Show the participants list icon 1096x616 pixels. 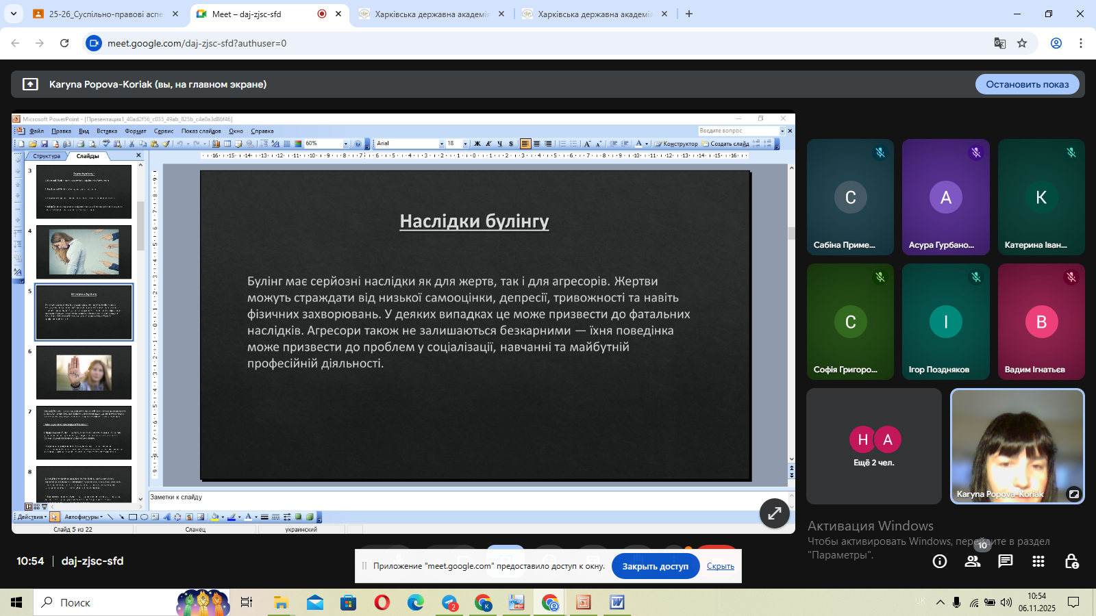(973, 561)
